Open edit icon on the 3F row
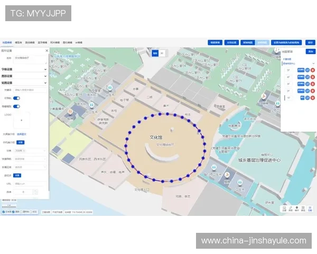Viewport: 317px width, 254px height. click(x=307, y=84)
